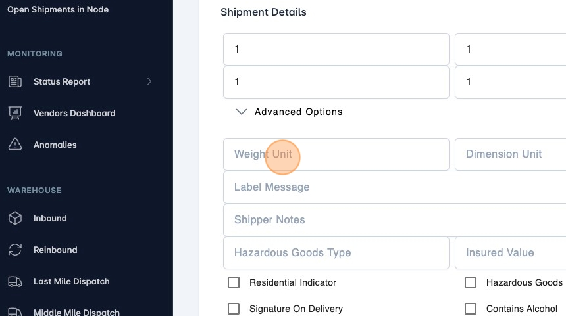Image resolution: width=566 pixels, height=316 pixels.
Task: Go to Inbound warehouse page
Action: pos(50,218)
